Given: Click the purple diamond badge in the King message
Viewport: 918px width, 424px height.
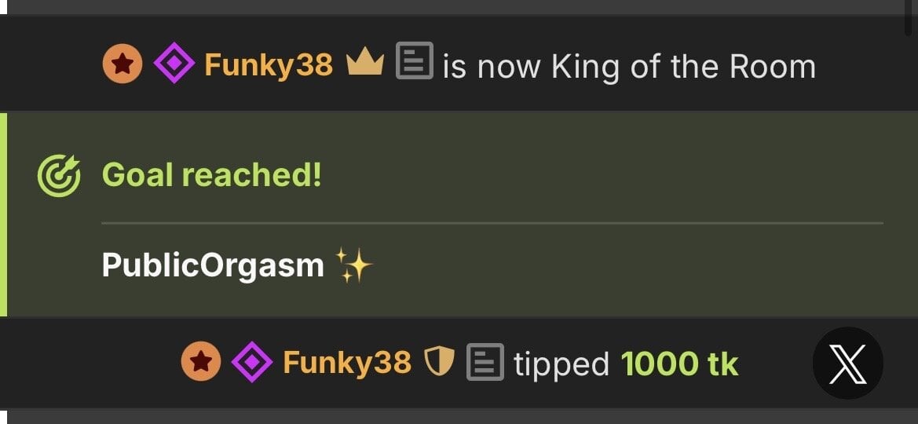Looking at the screenshot, I should 174,64.
